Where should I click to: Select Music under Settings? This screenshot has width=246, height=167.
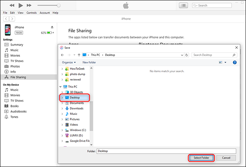14,50
